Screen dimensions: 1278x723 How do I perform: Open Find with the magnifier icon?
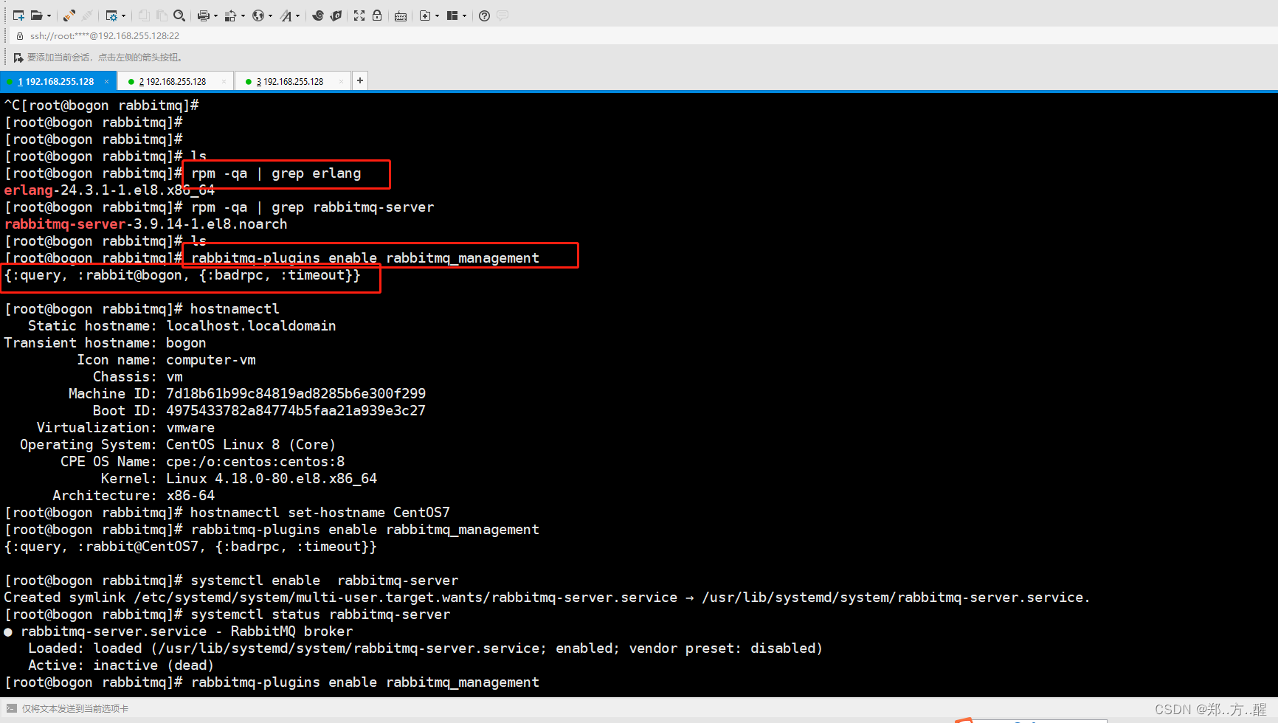(179, 15)
